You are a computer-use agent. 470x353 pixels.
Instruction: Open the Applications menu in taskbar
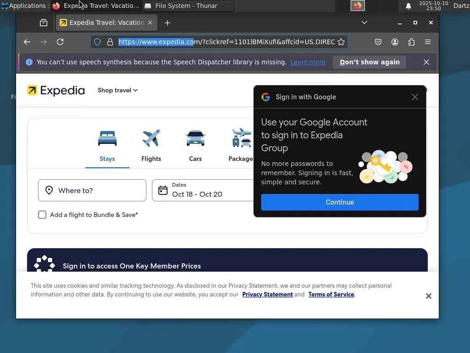(x=25, y=6)
